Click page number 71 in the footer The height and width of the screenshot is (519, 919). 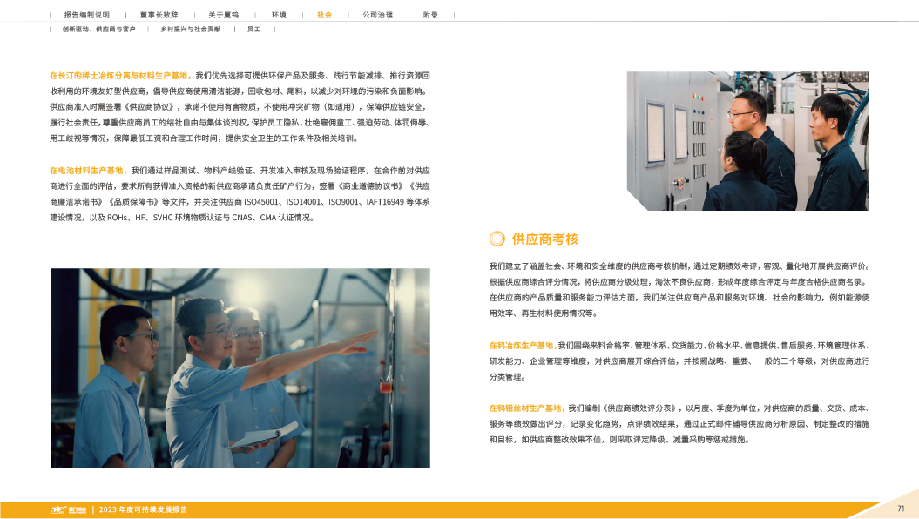[901, 508]
